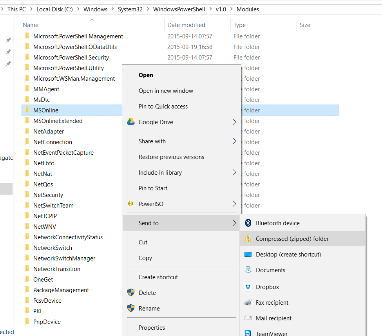Screen dimensions: 382x336
Task: Click the MsDtc folder icon
Action: [27, 99]
